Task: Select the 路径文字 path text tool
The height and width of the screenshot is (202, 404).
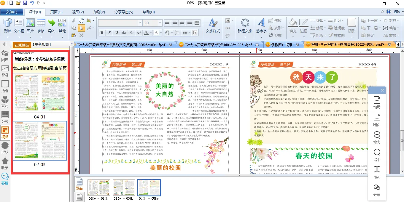Action: (x=245, y=26)
